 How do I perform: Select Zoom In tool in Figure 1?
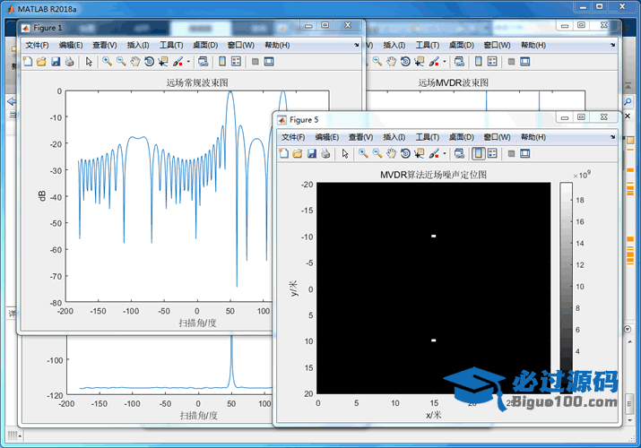[x=107, y=62]
